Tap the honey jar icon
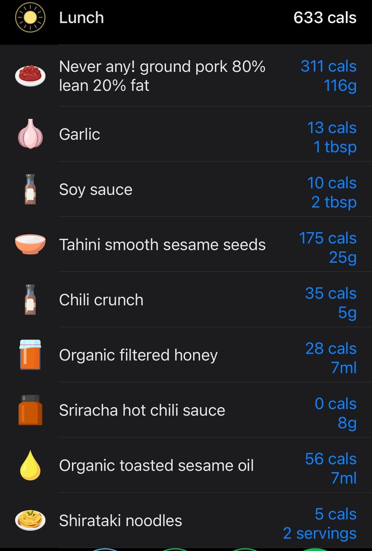Viewport: 372px width, 551px height. point(30,355)
